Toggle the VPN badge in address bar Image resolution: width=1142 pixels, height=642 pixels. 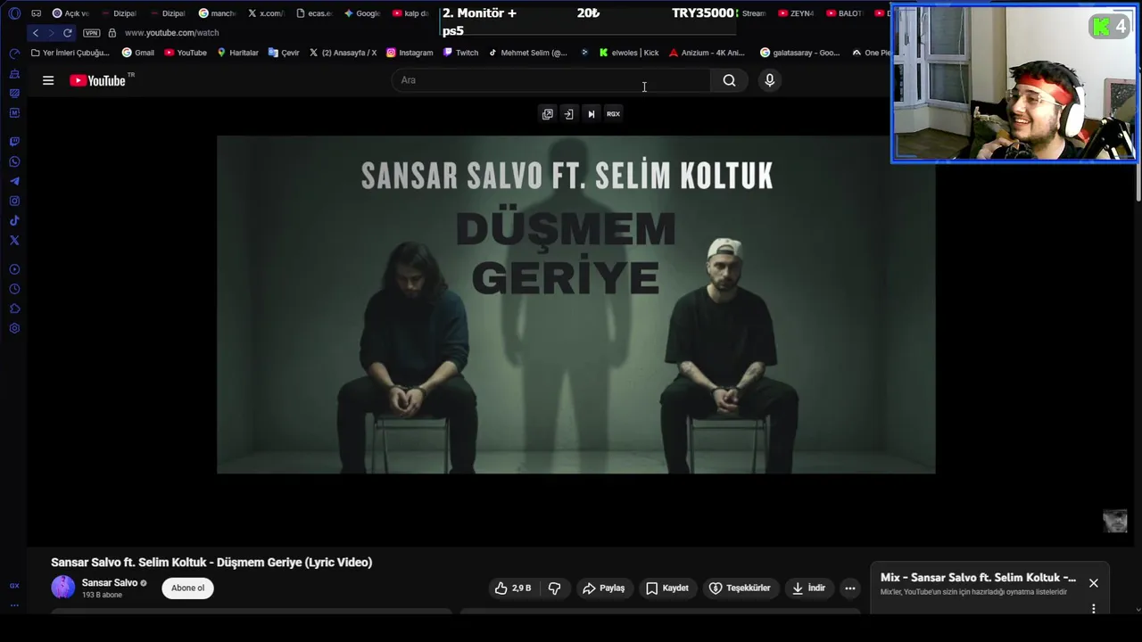click(91, 33)
